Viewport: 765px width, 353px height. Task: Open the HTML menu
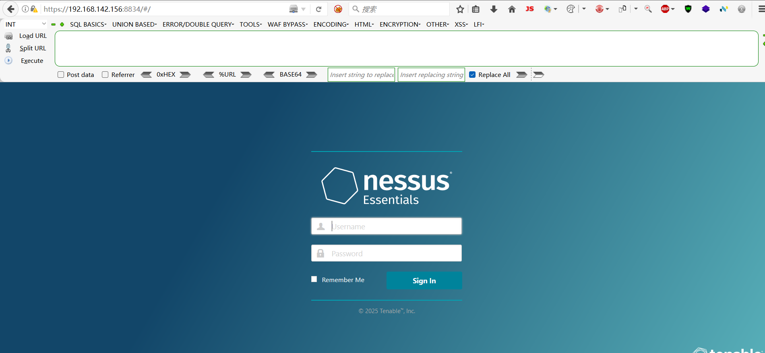click(364, 24)
